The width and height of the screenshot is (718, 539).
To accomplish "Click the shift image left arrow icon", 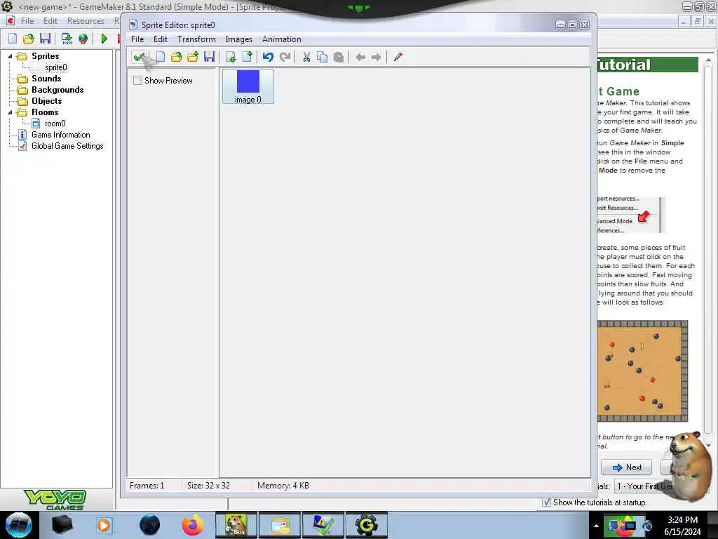I will [360, 57].
